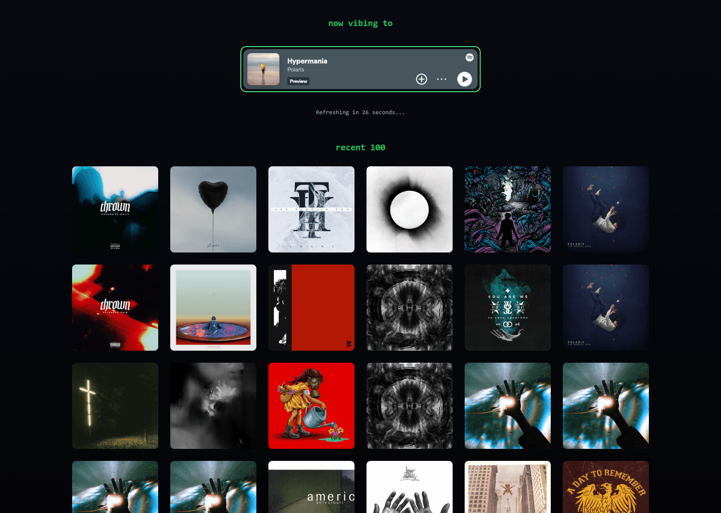Open the 'You Are We' album cover
The height and width of the screenshot is (513, 721).
[x=508, y=308]
